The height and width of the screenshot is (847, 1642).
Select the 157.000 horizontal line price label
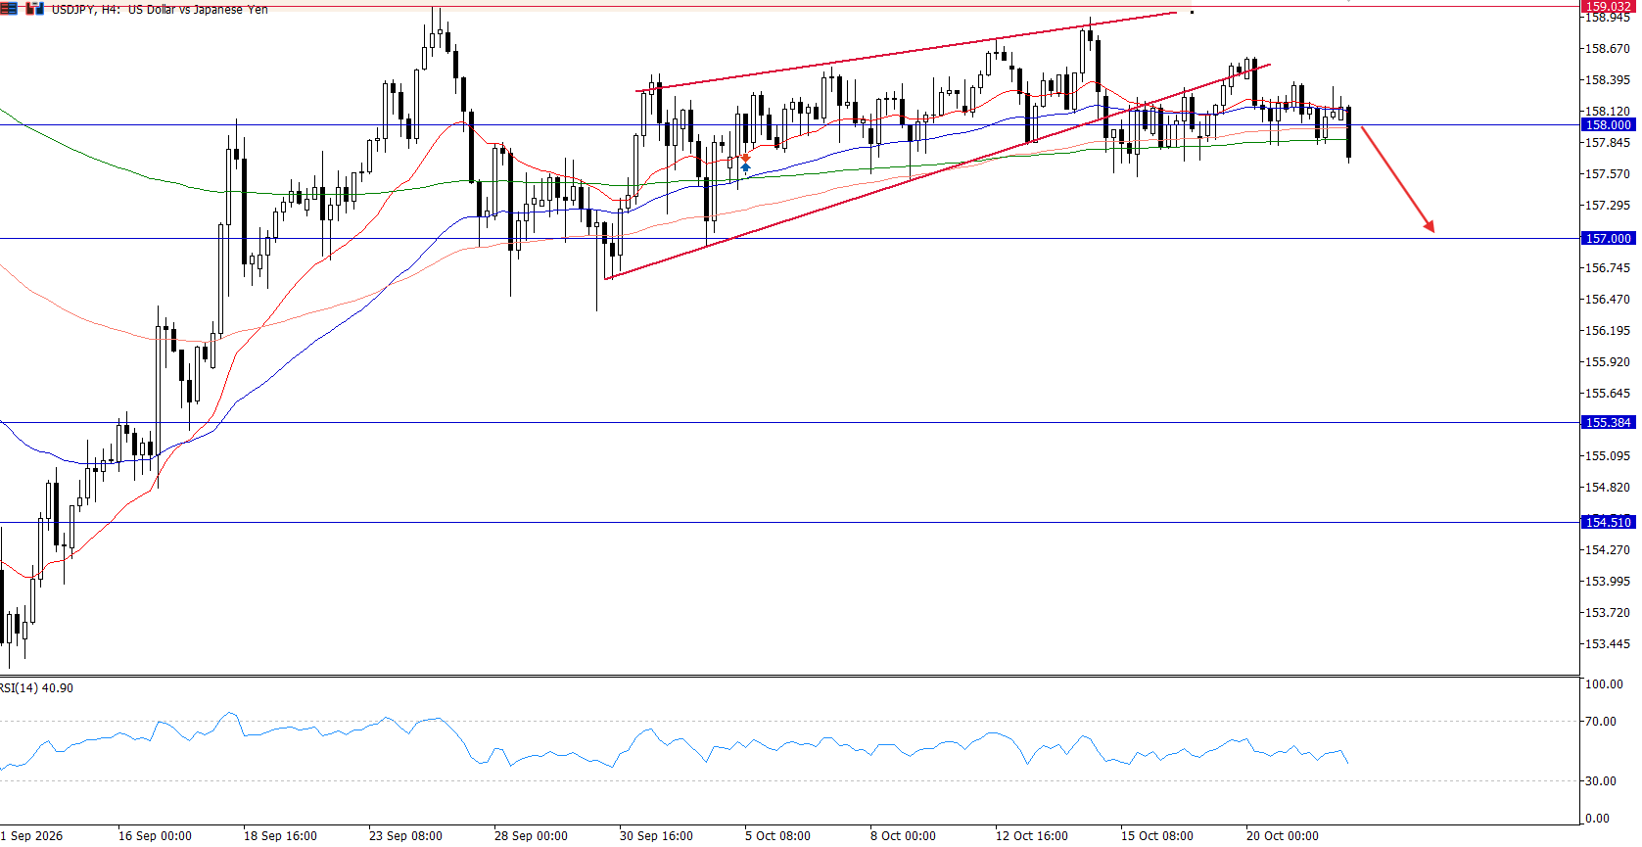point(1608,238)
